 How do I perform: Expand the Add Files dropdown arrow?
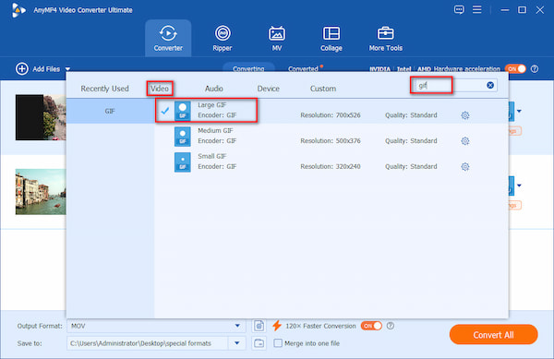[x=67, y=69]
